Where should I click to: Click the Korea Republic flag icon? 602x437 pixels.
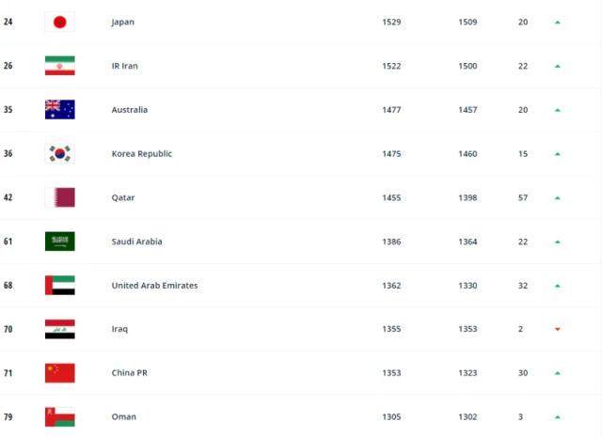[x=59, y=153]
